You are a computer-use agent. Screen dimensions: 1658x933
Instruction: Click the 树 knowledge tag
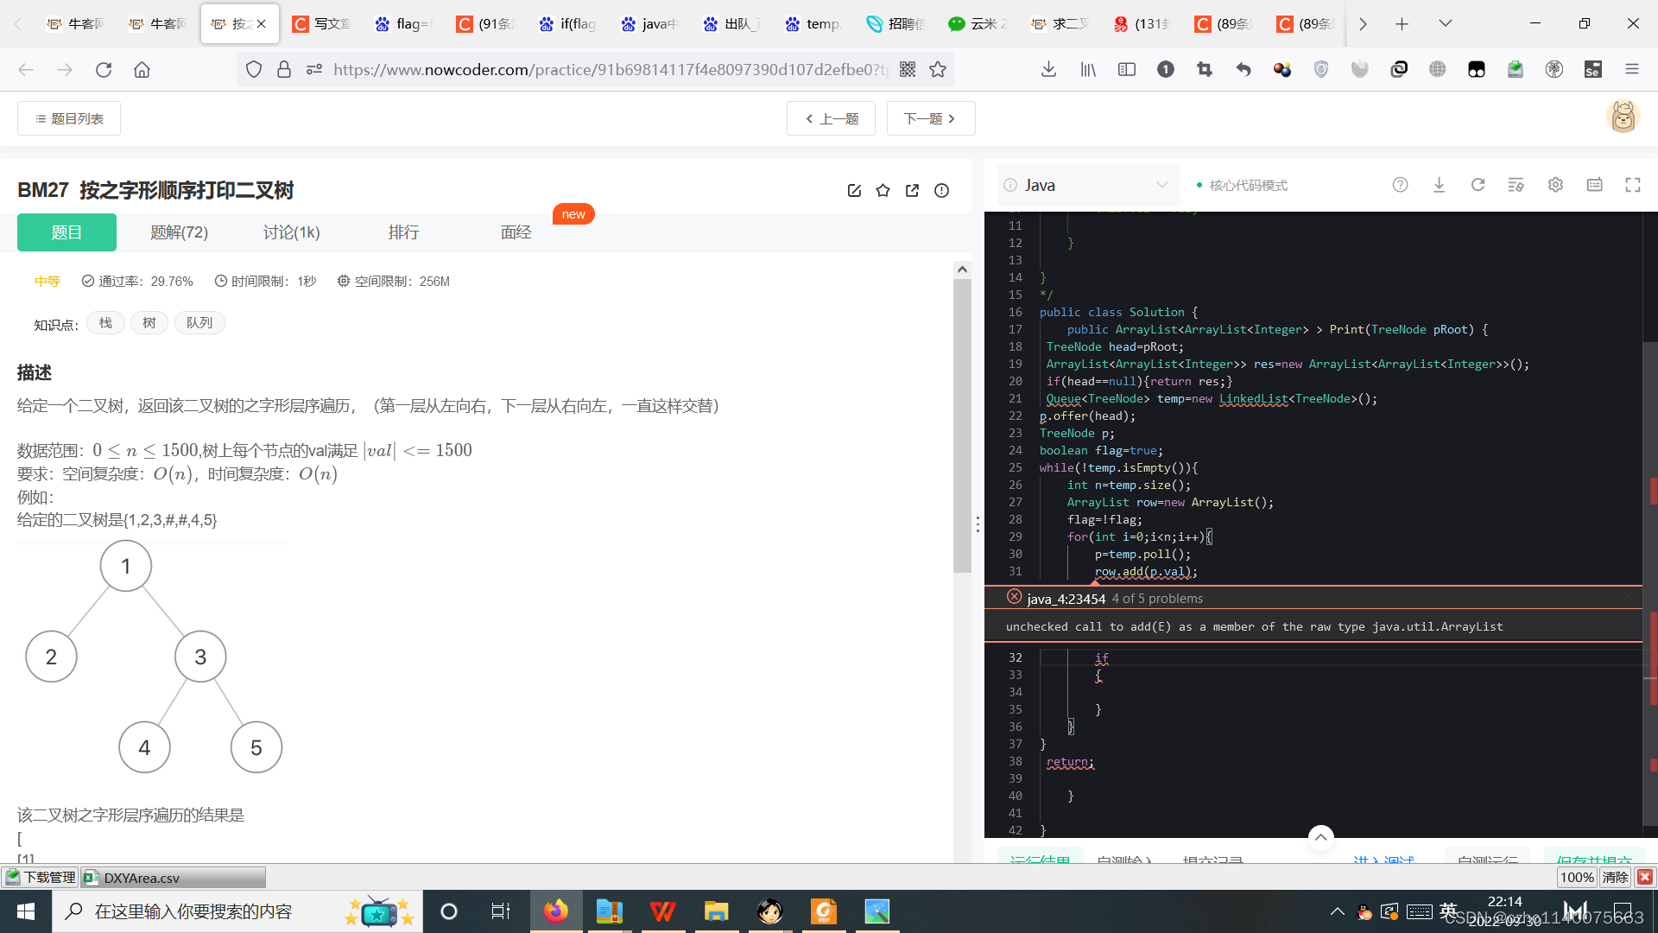pyautogui.click(x=149, y=323)
